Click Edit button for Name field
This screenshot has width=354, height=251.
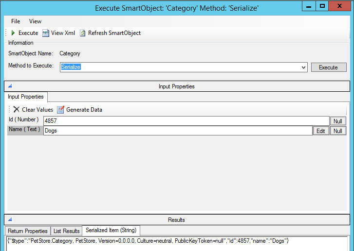pos(320,131)
